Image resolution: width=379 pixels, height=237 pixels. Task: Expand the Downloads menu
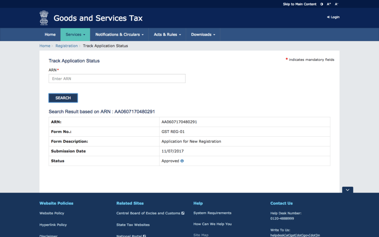(203, 34)
